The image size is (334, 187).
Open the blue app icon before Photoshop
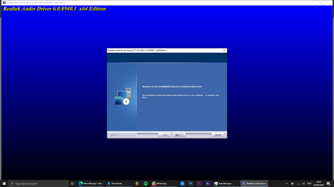pos(182,183)
